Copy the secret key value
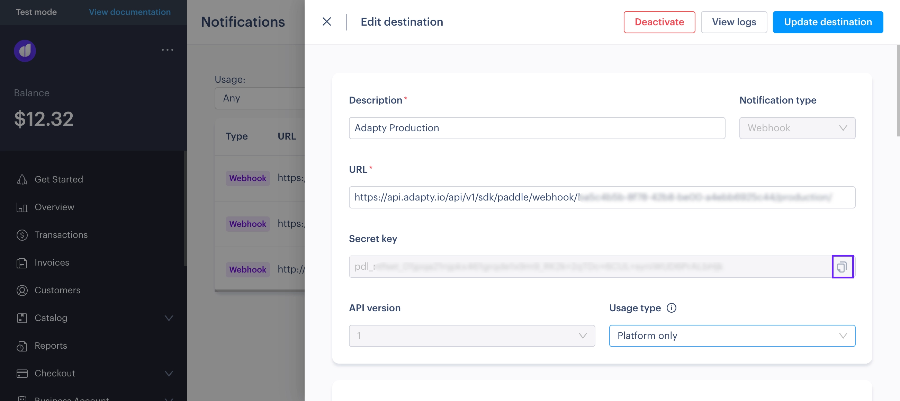 843,266
